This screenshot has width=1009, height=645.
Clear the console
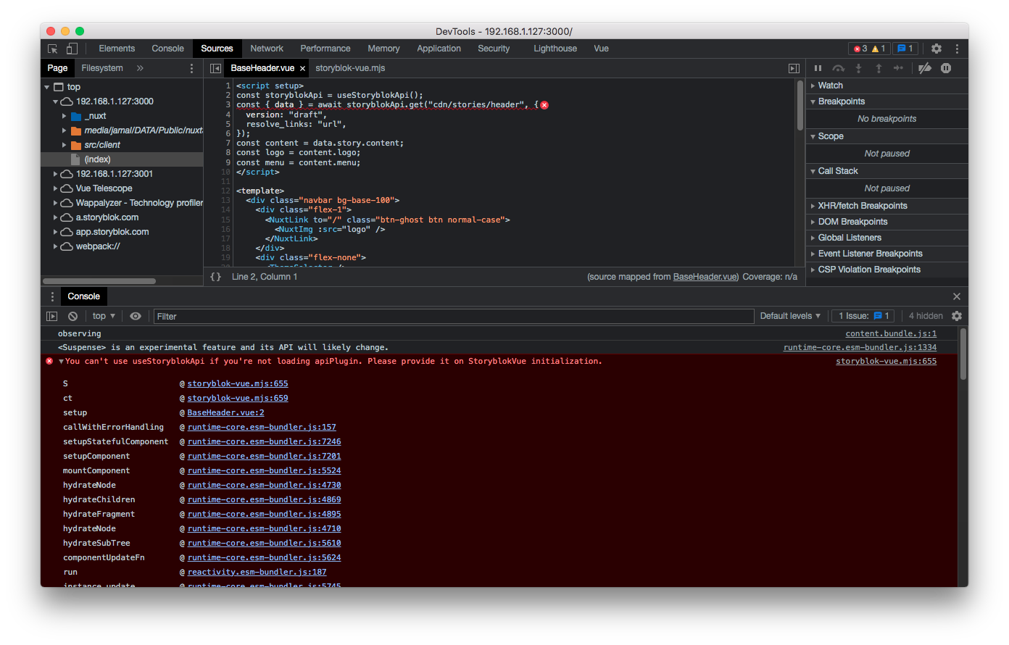[72, 316]
